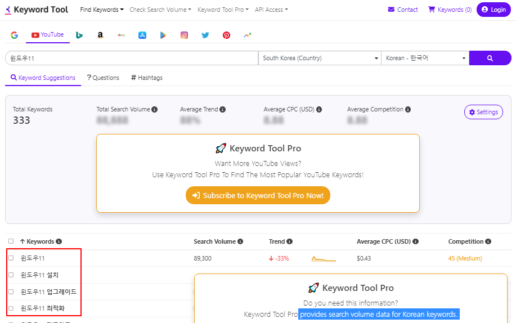Screen dimensions: 516x323
Task: Switch to the Twitter keyword tab
Action: click(205, 35)
